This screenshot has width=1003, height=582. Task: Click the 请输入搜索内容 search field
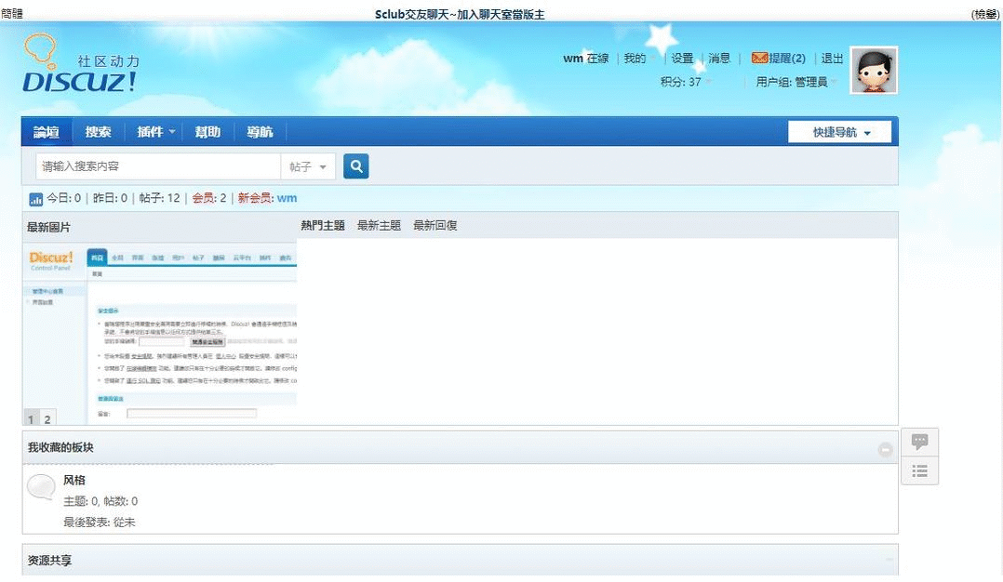(158, 166)
